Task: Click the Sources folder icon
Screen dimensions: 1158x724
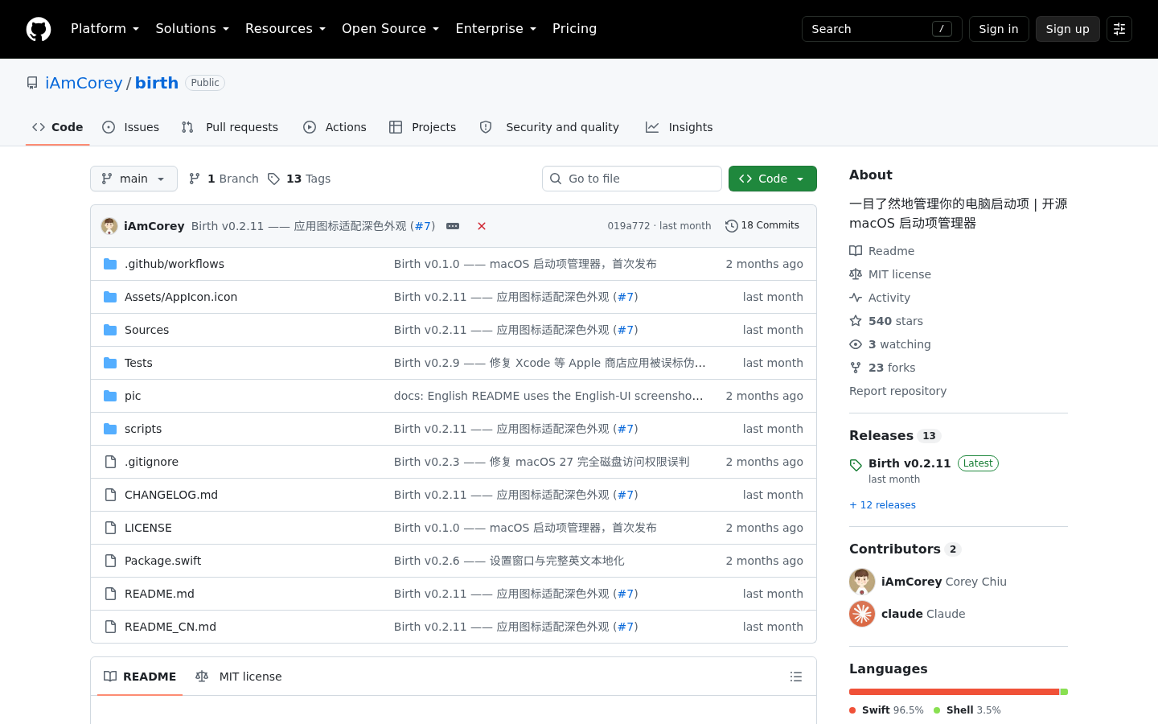Action: pyautogui.click(x=110, y=330)
